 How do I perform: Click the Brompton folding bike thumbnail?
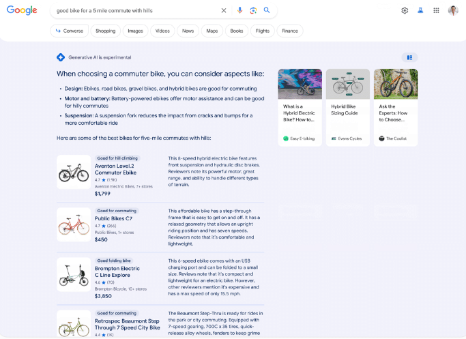[74, 274]
